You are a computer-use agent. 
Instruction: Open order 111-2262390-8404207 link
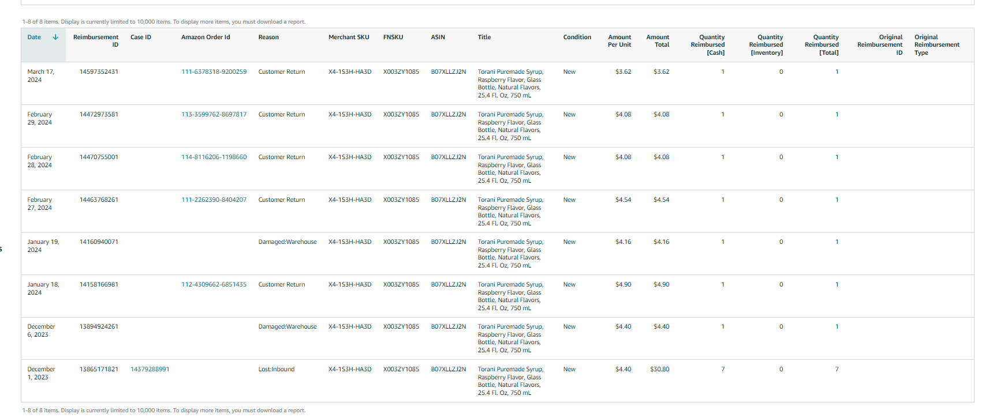tap(214, 199)
